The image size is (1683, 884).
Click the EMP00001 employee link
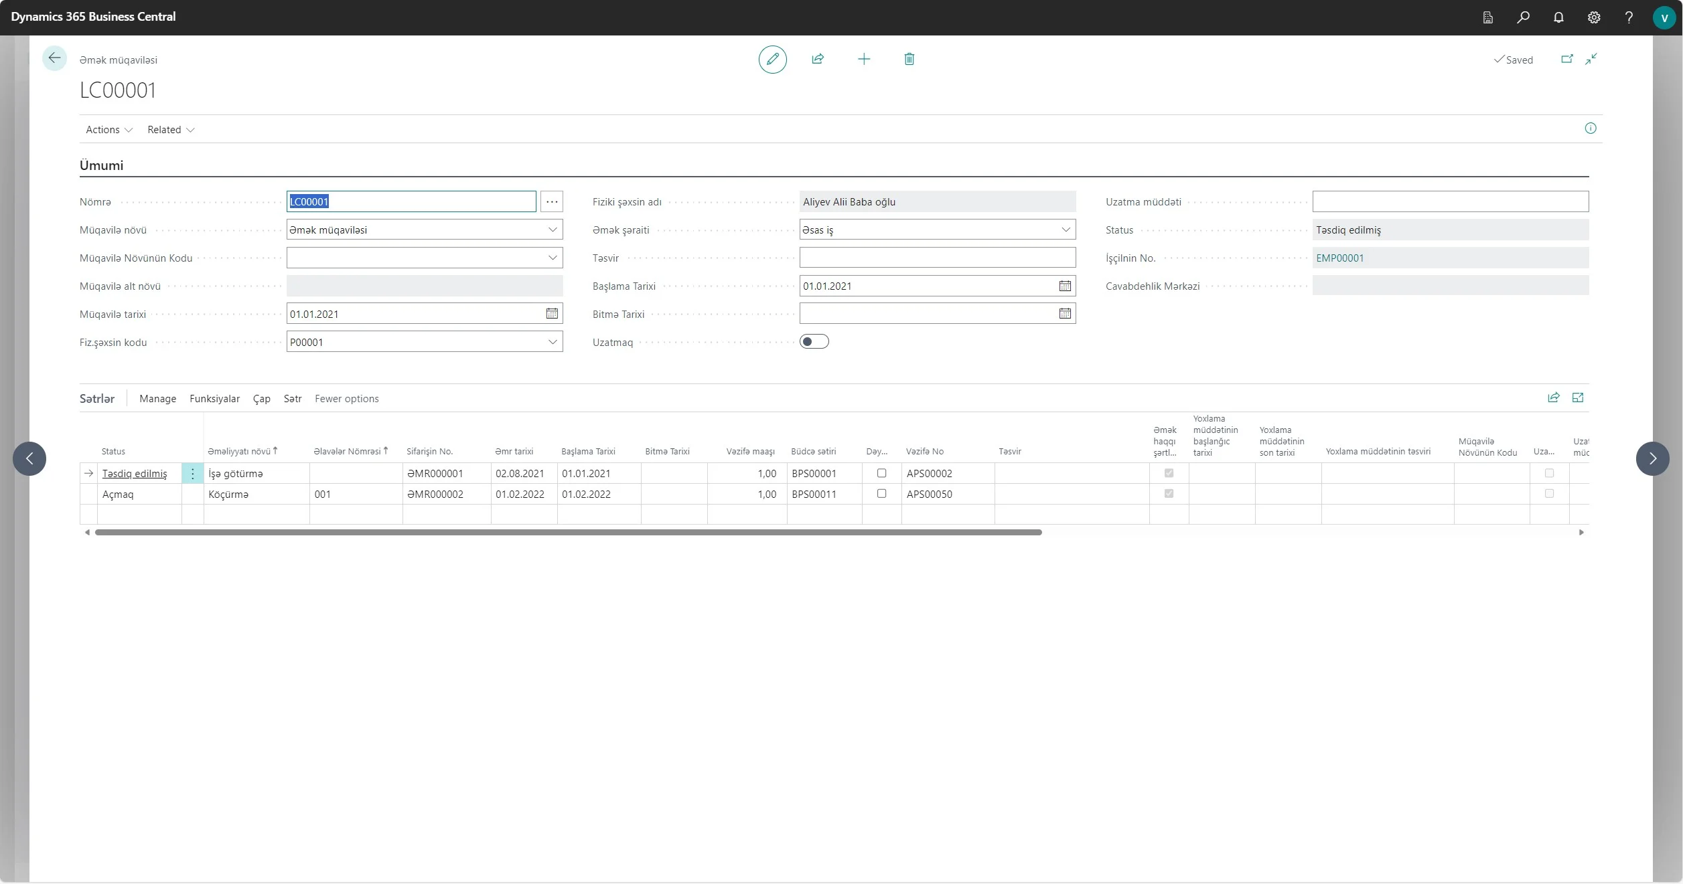click(x=1339, y=258)
